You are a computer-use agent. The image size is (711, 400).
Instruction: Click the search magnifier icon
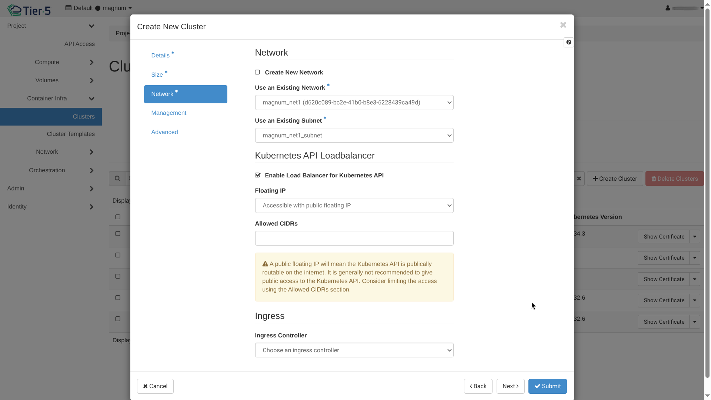click(117, 179)
